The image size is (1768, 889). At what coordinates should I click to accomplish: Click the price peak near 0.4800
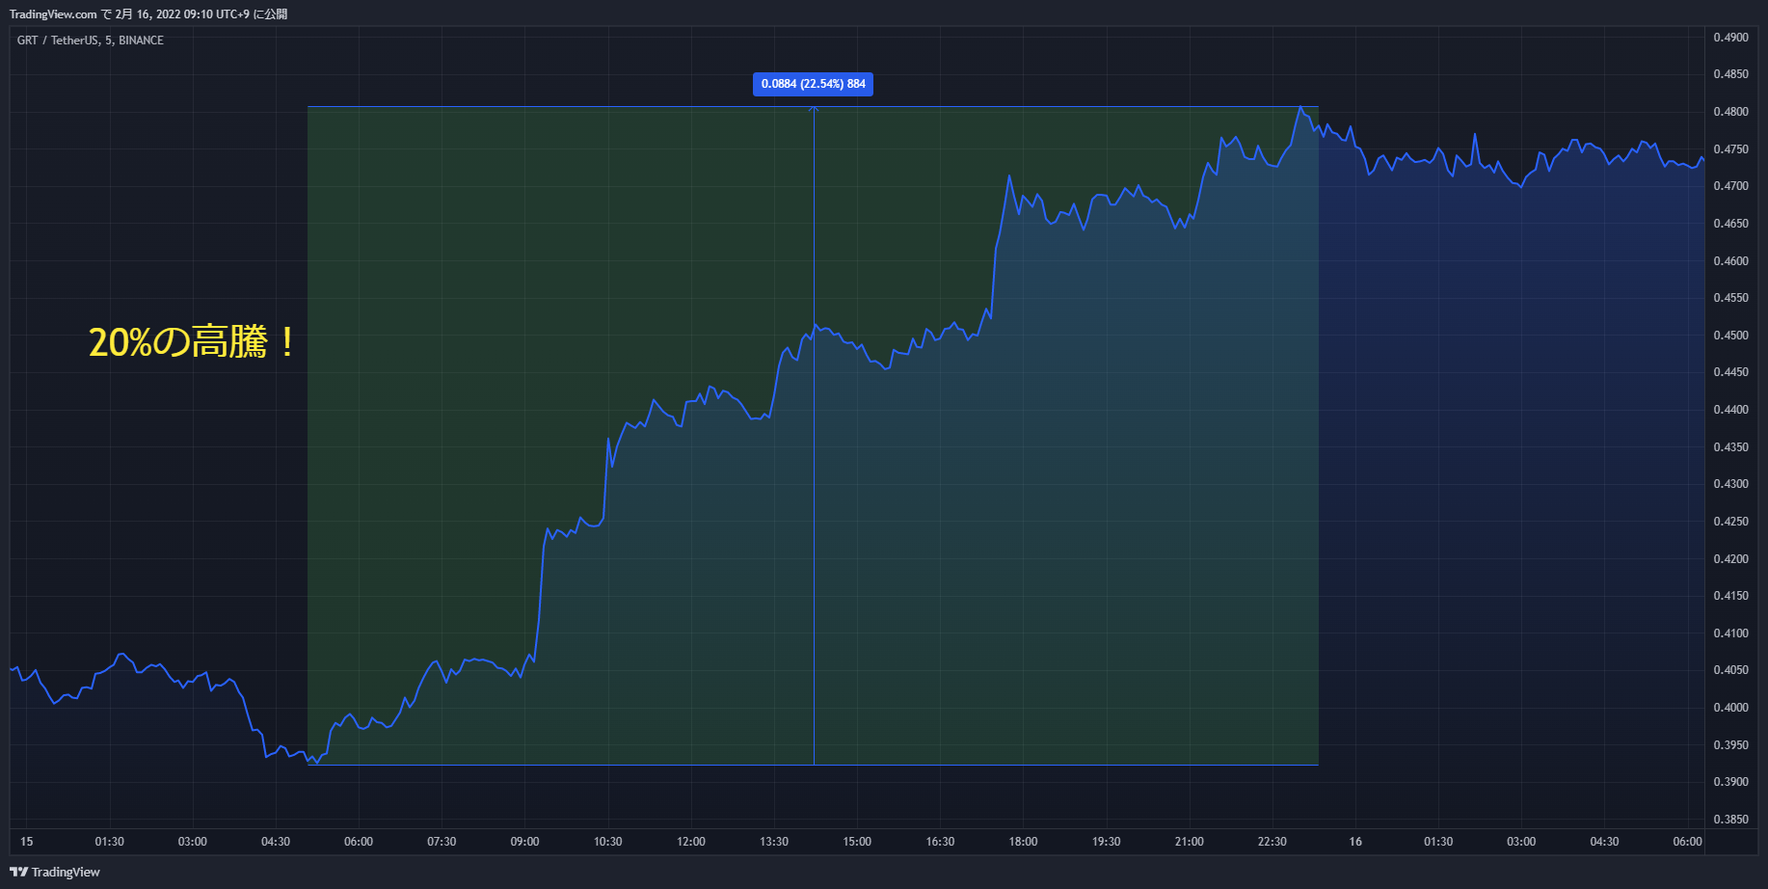coord(1300,107)
